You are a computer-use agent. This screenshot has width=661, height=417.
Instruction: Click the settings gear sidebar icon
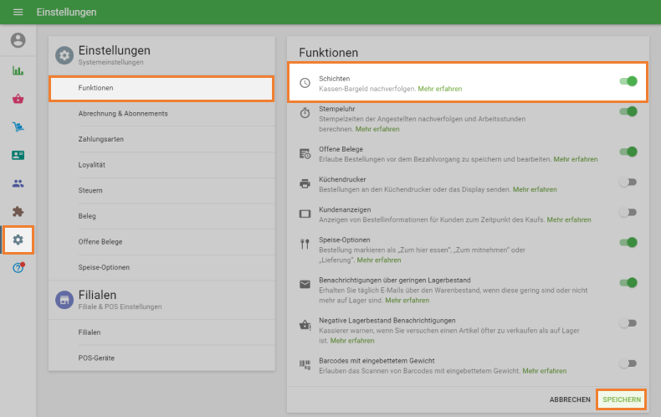(x=18, y=240)
